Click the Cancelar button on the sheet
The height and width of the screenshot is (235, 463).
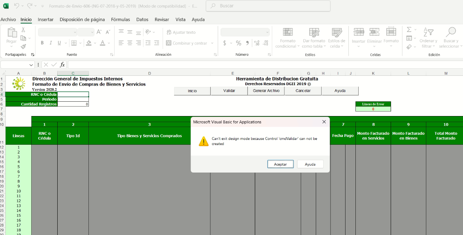click(x=303, y=91)
